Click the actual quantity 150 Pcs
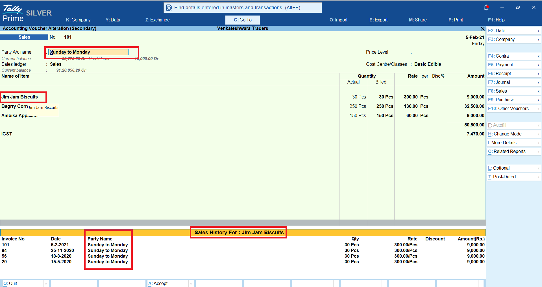Image resolution: width=542 pixels, height=287 pixels. tap(358, 116)
